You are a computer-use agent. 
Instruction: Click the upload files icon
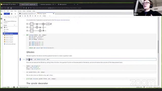click(x=15, y=14)
